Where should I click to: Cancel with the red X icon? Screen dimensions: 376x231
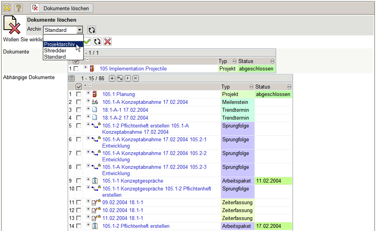(107, 41)
